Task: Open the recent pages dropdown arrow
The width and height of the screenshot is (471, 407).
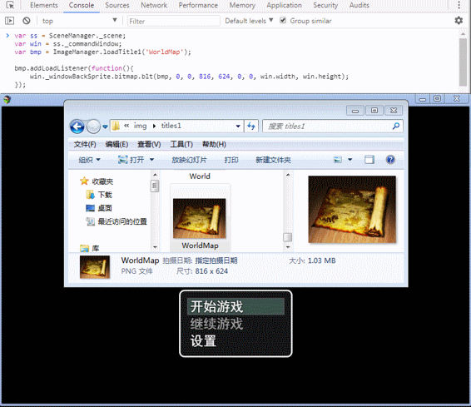Action: pyautogui.click(x=105, y=127)
